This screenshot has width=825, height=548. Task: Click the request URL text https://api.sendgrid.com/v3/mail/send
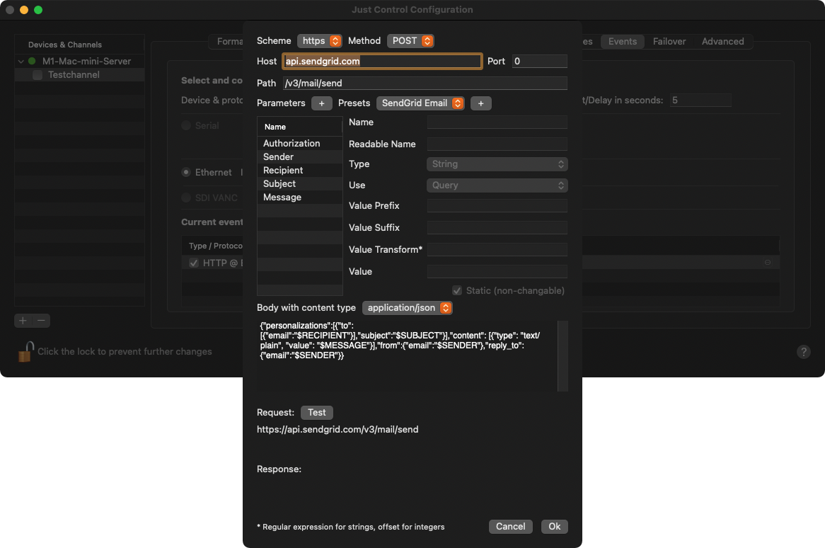[x=337, y=430]
